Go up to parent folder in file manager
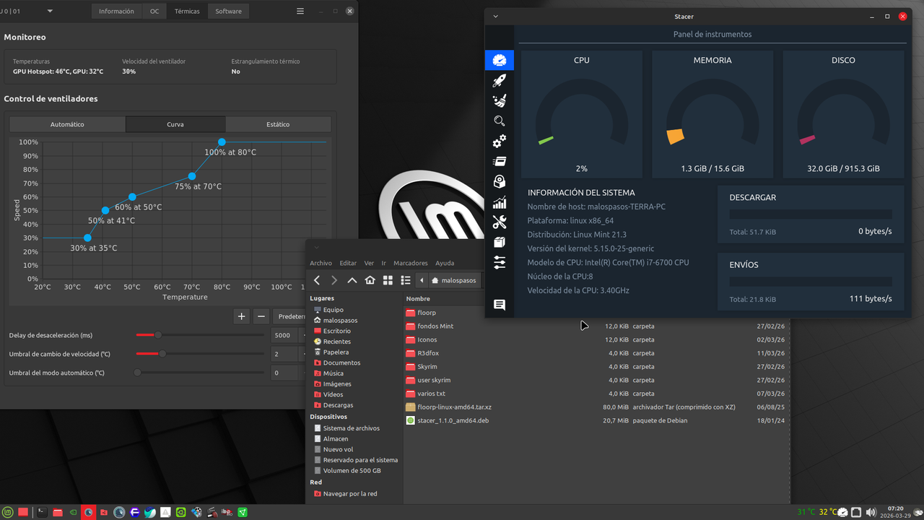 pos(352,280)
